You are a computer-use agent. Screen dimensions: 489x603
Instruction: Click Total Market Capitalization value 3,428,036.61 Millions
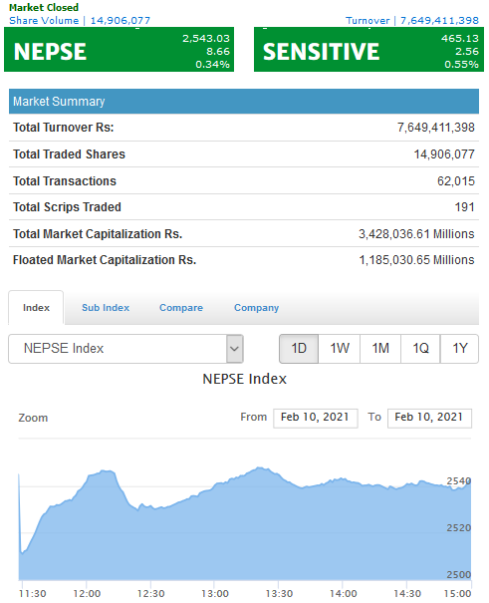point(416,234)
